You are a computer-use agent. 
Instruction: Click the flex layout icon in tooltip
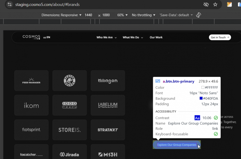pyautogui.click(x=158, y=81)
